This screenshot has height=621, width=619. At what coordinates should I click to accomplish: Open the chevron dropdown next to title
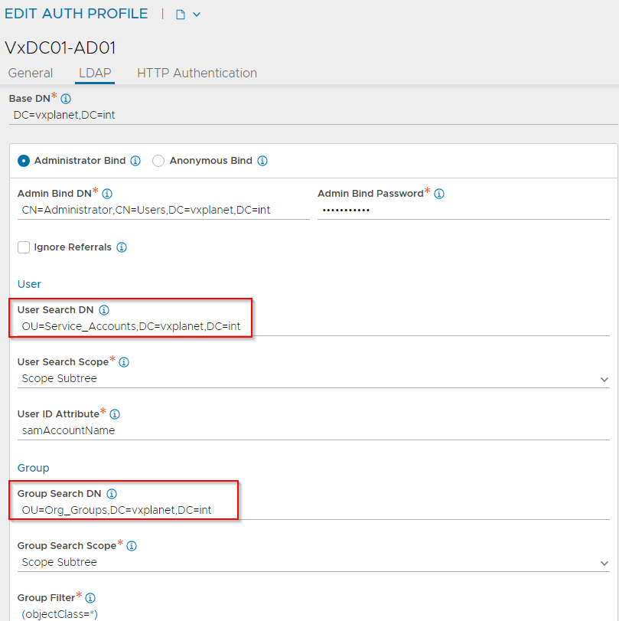pos(197,15)
